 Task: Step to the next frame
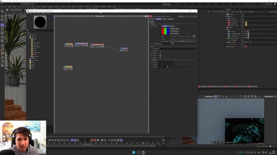[61, 140]
